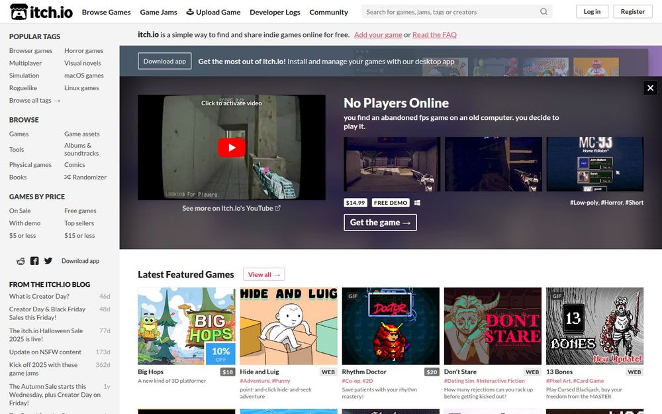
Task: Open Game Jams menu
Action: point(158,12)
